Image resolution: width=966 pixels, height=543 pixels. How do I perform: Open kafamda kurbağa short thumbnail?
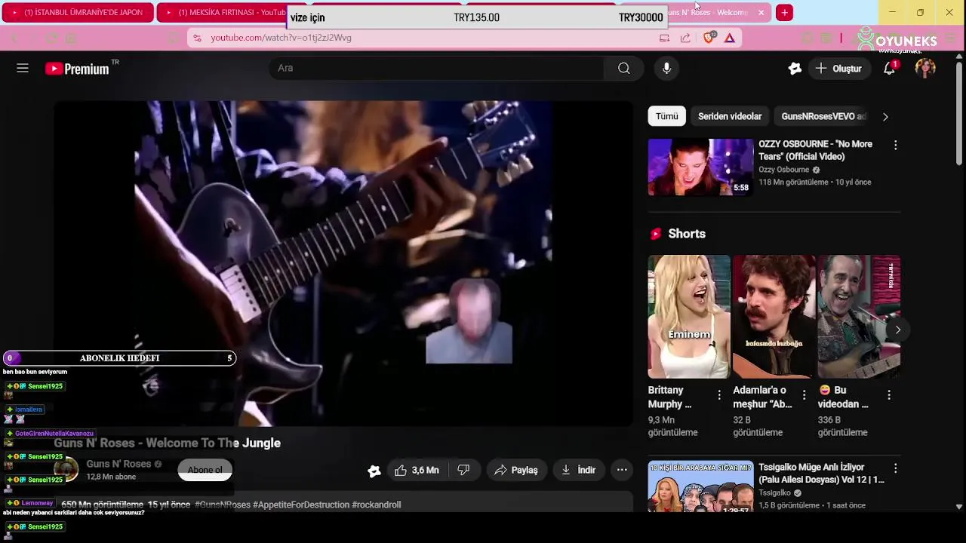pos(774,317)
